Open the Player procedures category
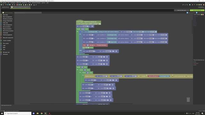 tap(7, 29)
